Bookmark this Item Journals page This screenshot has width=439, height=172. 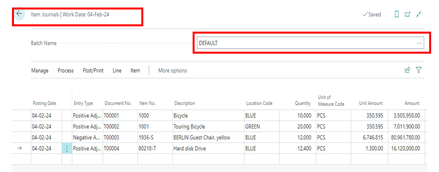point(397,14)
